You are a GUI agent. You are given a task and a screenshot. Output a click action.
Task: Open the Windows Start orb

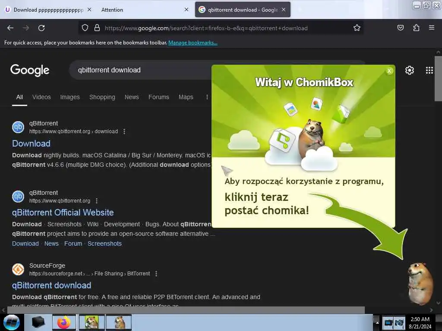click(x=12, y=322)
